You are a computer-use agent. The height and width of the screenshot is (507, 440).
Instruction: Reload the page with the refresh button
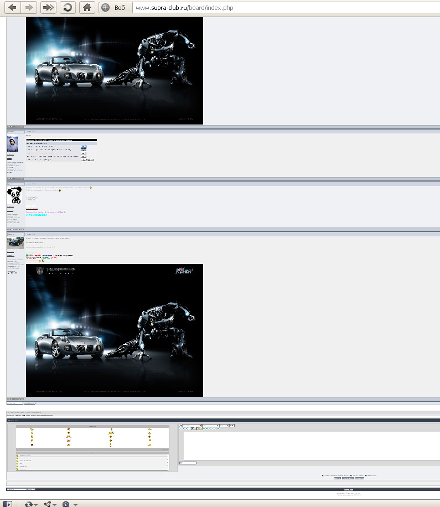pos(67,8)
